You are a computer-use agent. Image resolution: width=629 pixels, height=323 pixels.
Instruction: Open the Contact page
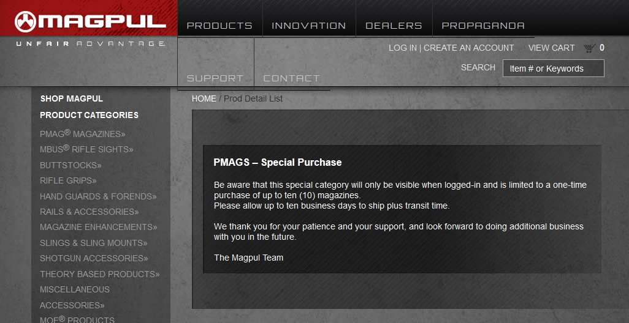tap(291, 78)
